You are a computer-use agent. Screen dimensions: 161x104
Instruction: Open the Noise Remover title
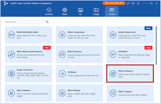[x=75, y=51]
